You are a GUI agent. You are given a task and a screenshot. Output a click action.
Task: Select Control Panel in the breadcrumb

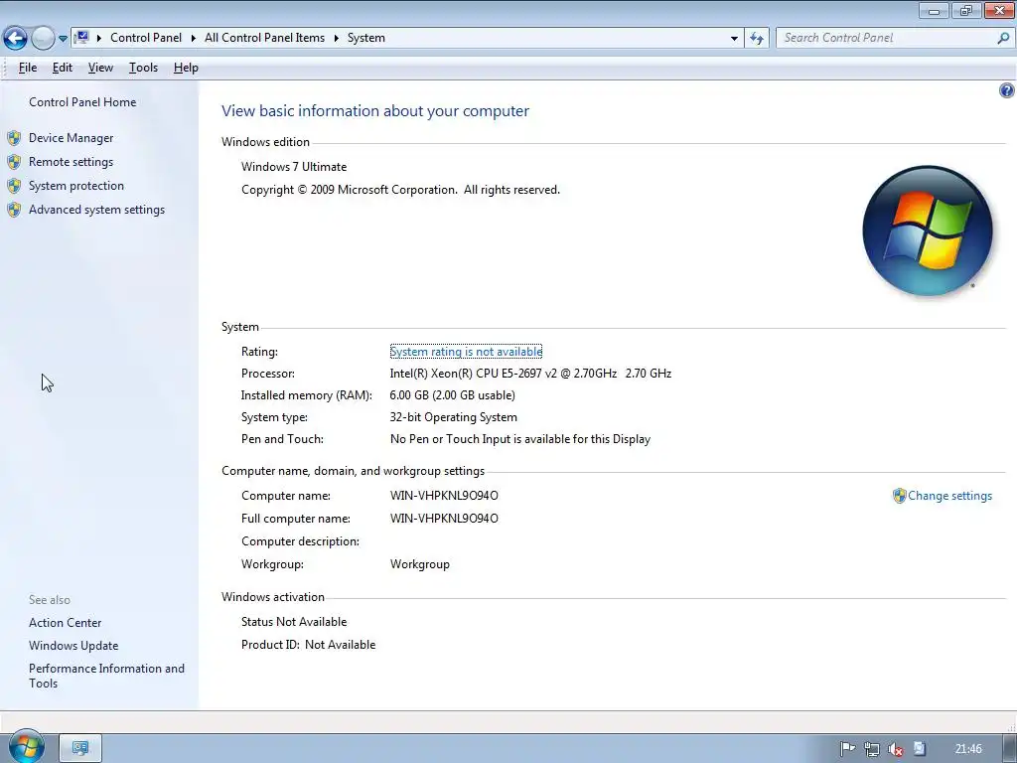tap(146, 38)
